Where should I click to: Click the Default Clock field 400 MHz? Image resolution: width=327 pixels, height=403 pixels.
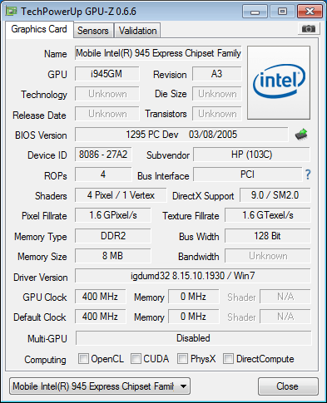(x=100, y=317)
